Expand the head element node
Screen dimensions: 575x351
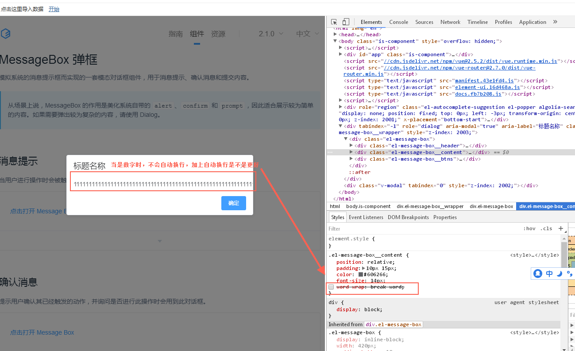[x=335, y=35]
